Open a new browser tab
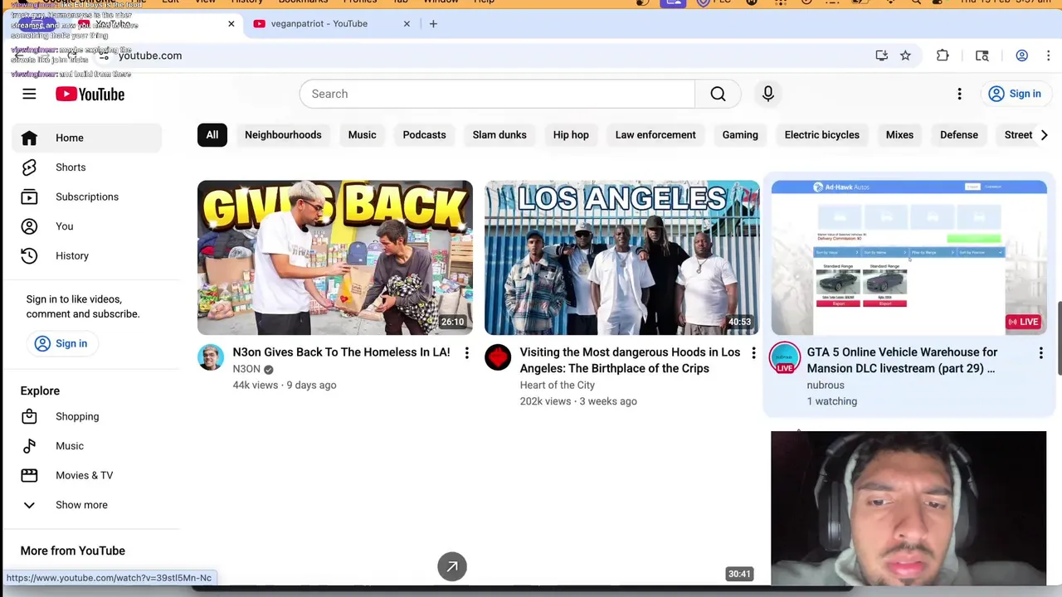 click(433, 24)
